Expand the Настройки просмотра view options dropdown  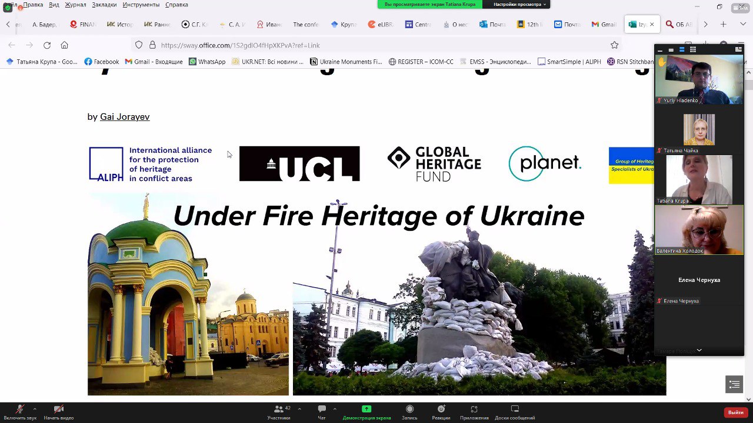coord(519,5)
